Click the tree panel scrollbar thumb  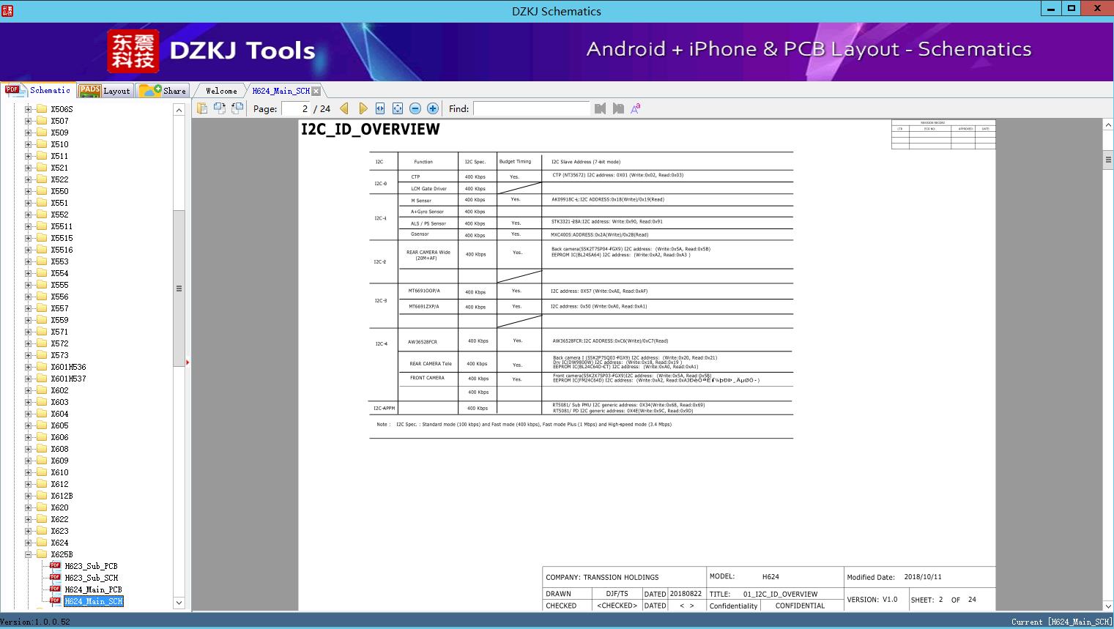179,288
